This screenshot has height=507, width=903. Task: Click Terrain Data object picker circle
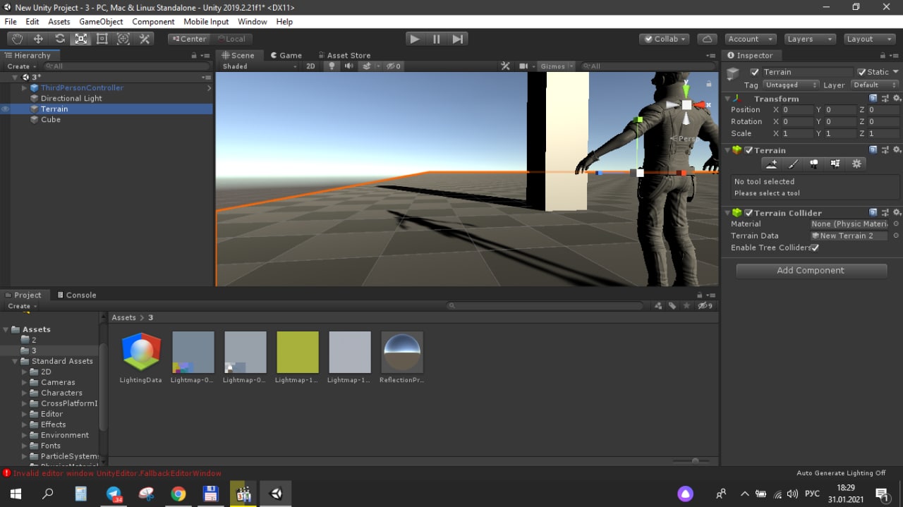tap(896, 236)
